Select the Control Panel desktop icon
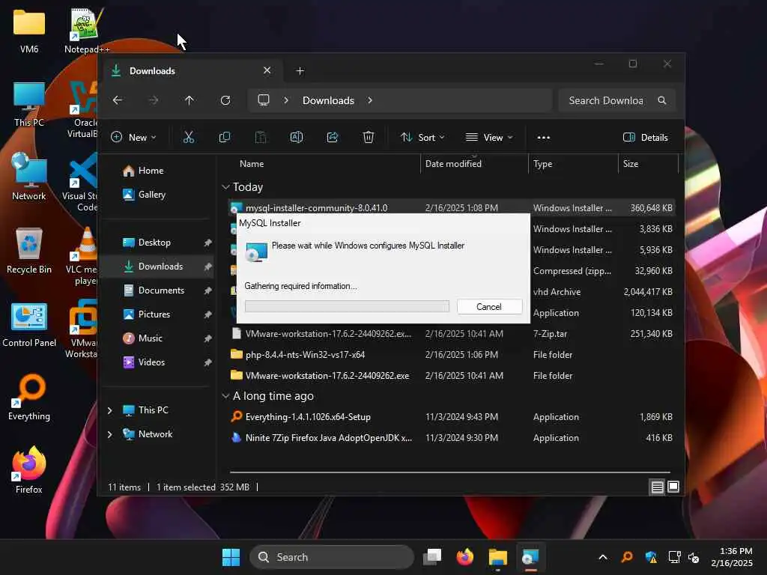767x575 pixels. pos(29,324)
